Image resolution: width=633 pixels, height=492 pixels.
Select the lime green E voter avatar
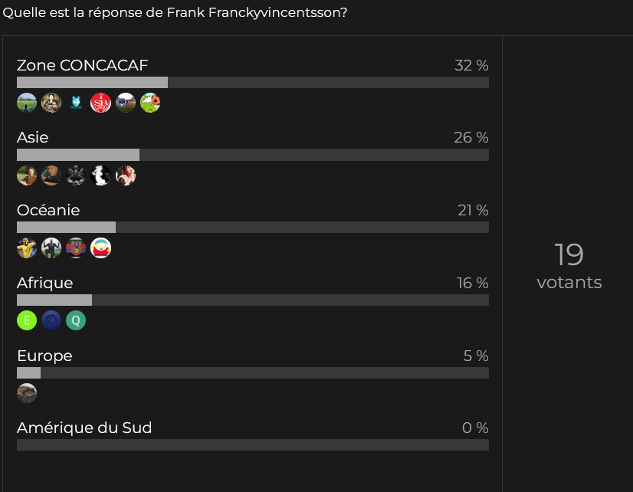point(27,320)
